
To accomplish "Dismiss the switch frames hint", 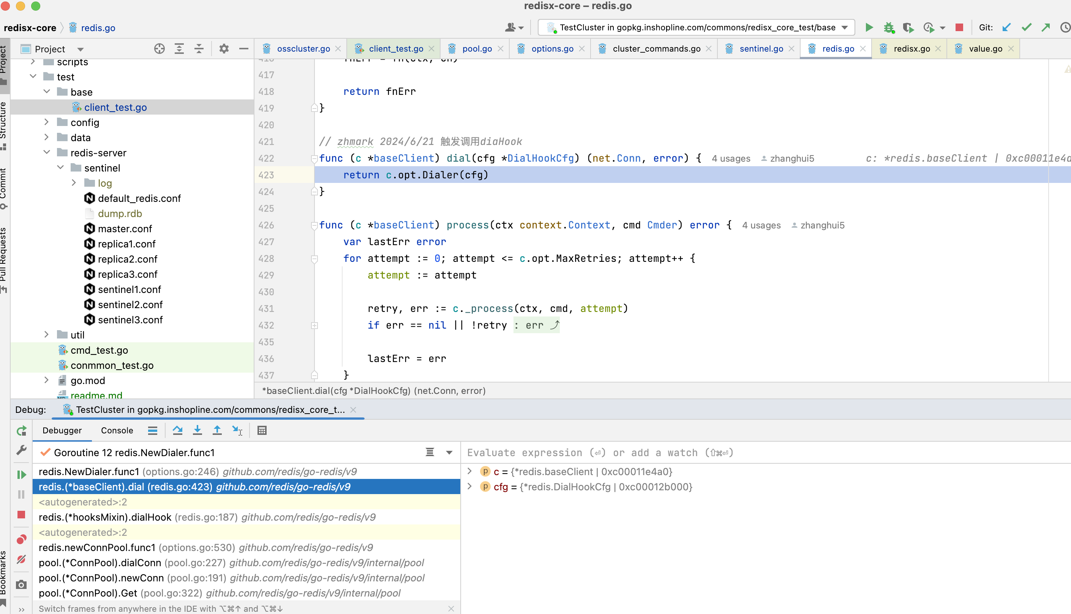I will pyautogui.click(x=451, y=609).
